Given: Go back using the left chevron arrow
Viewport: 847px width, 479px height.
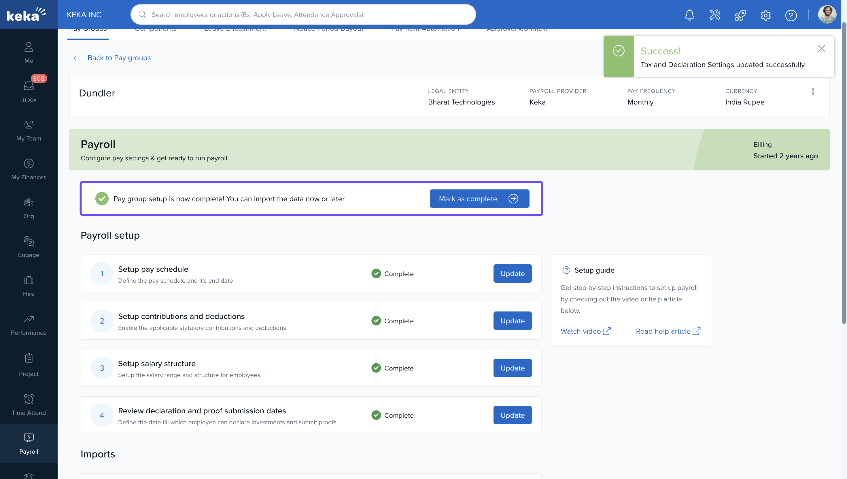Looking at the screenshot, I should tap(75, 58).
